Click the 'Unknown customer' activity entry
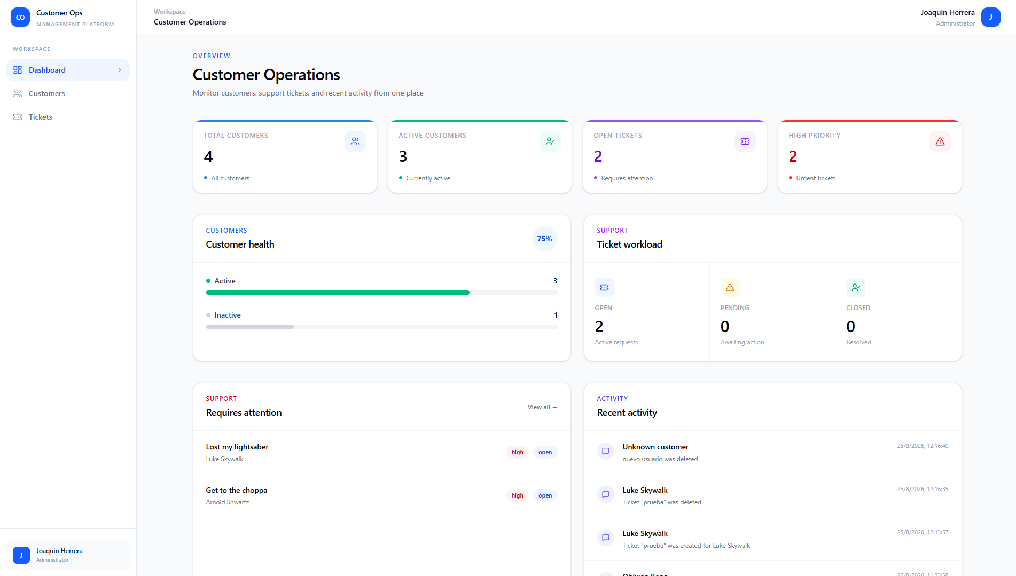The width and height of the screenshot is (1016, 576). pyautogui.click(x=773, y=452)
